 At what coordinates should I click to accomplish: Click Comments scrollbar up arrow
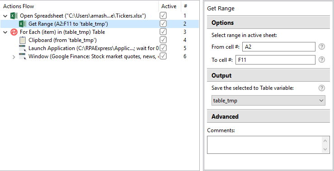(325, 141)
